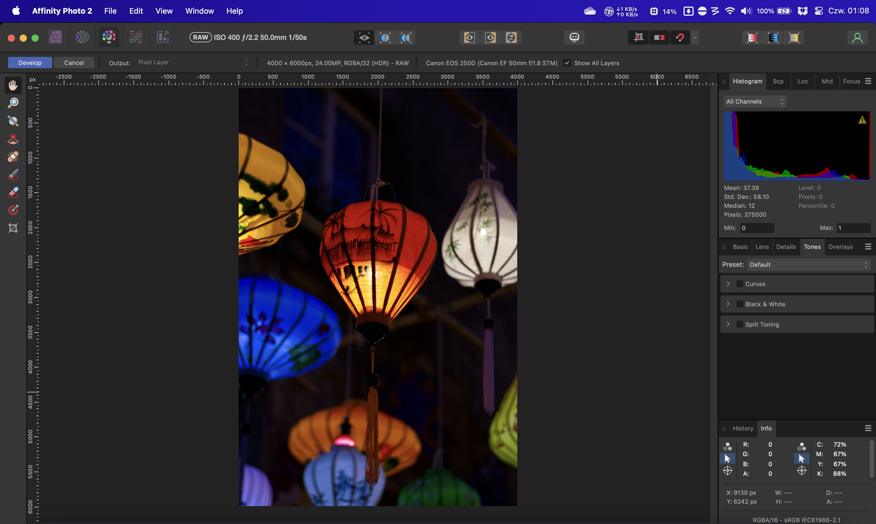Click the RGB sampler target crosshair
This screenshot has height=524, width=876.
[x=727, y=471]
